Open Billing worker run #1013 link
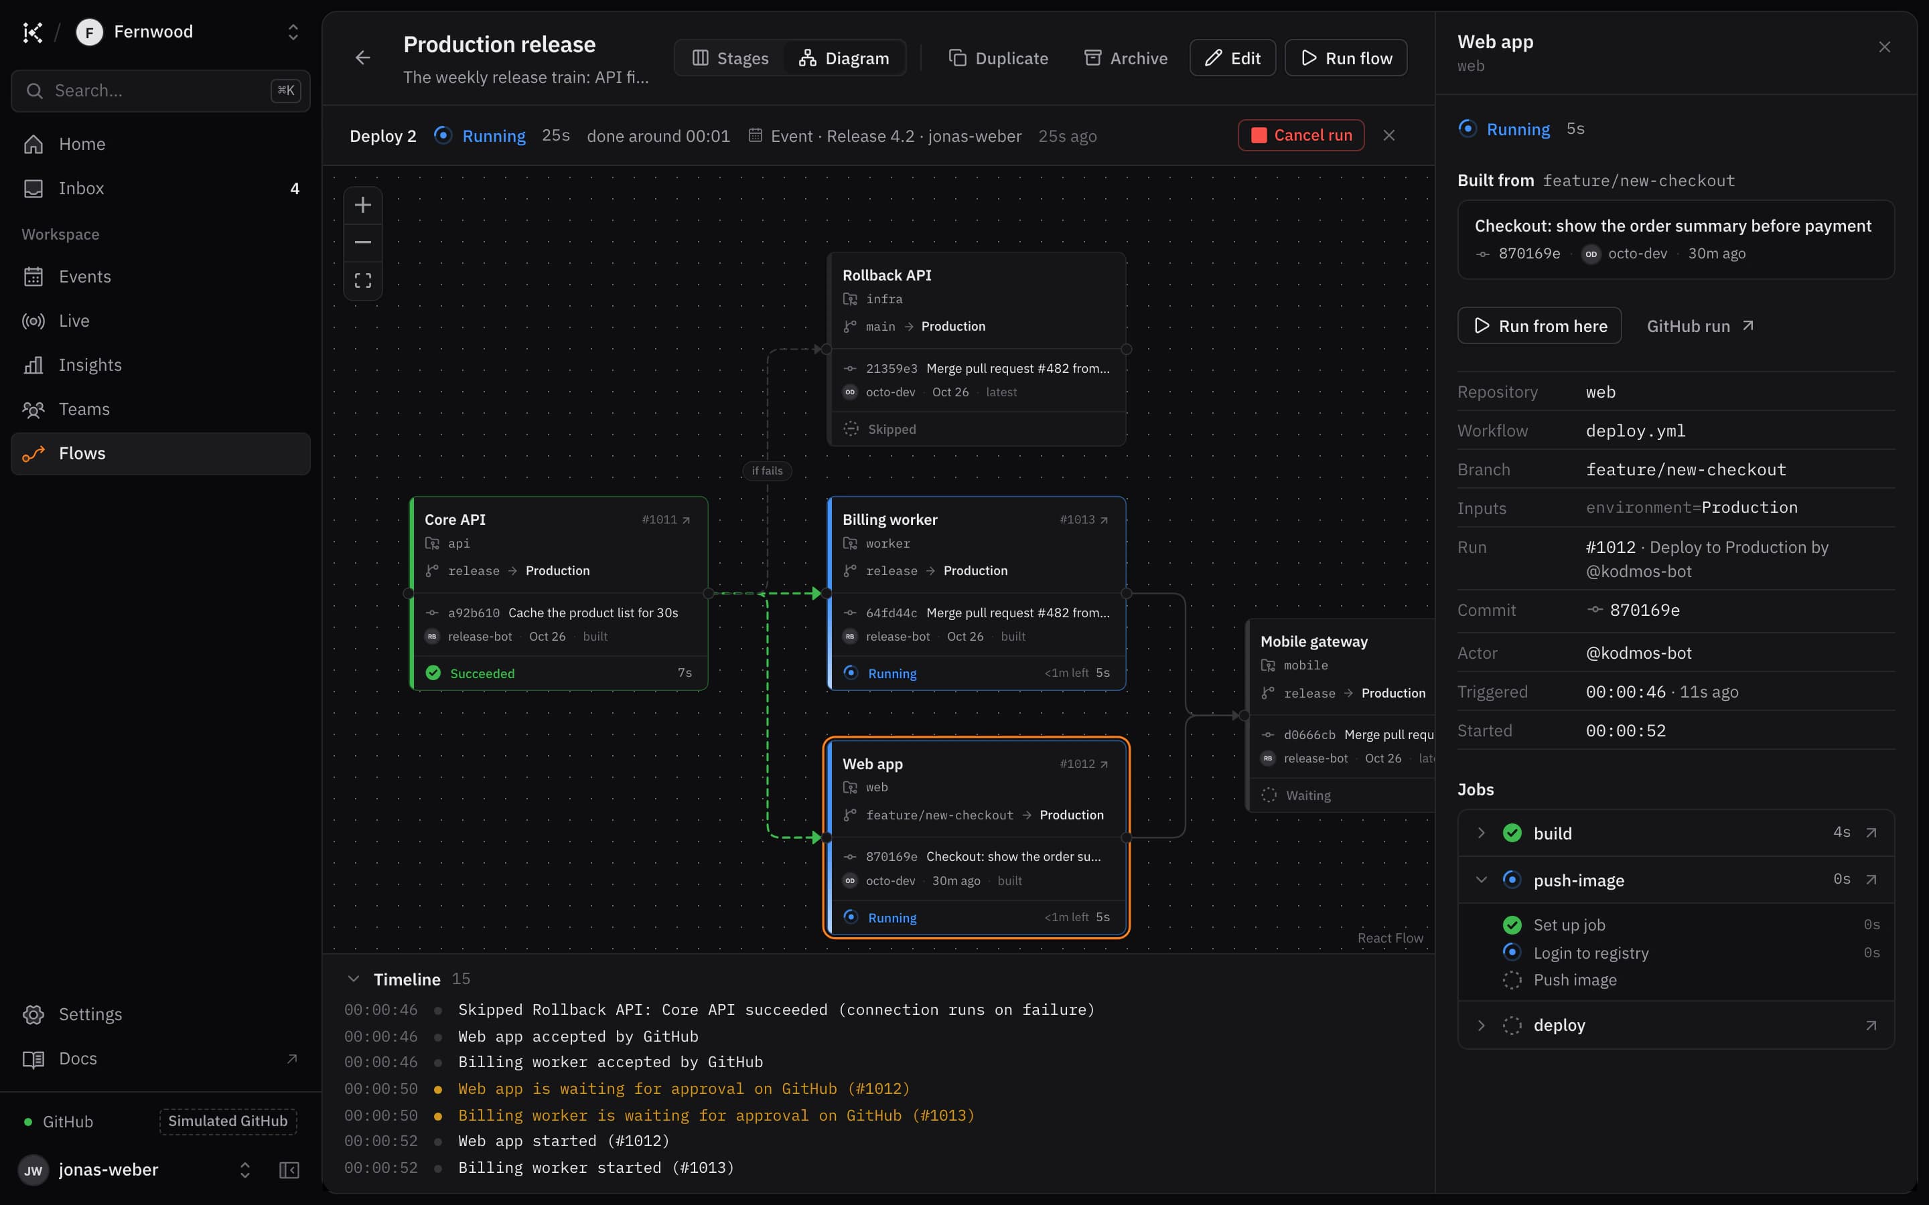1929x1205 pixels. click(x=1084, y=519)
